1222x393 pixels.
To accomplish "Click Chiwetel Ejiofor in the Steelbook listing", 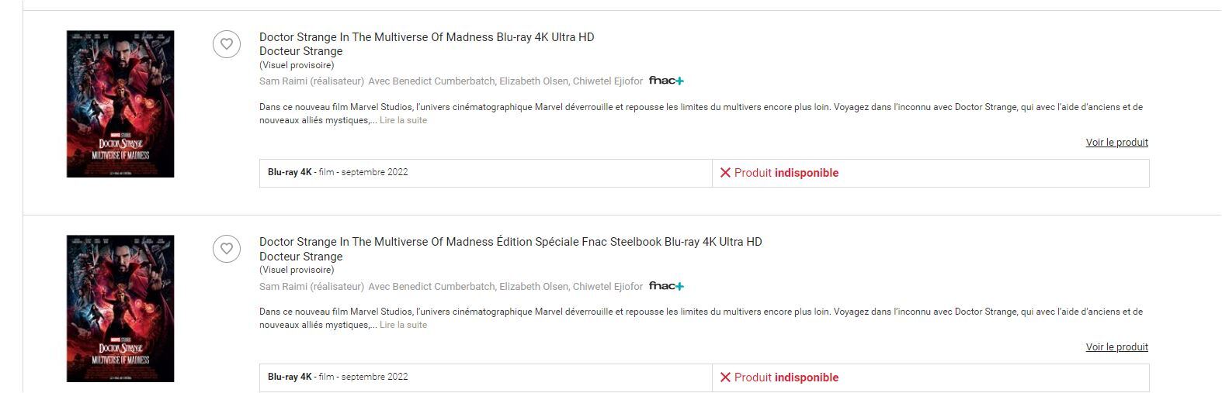I will click(x=608, y=287).
